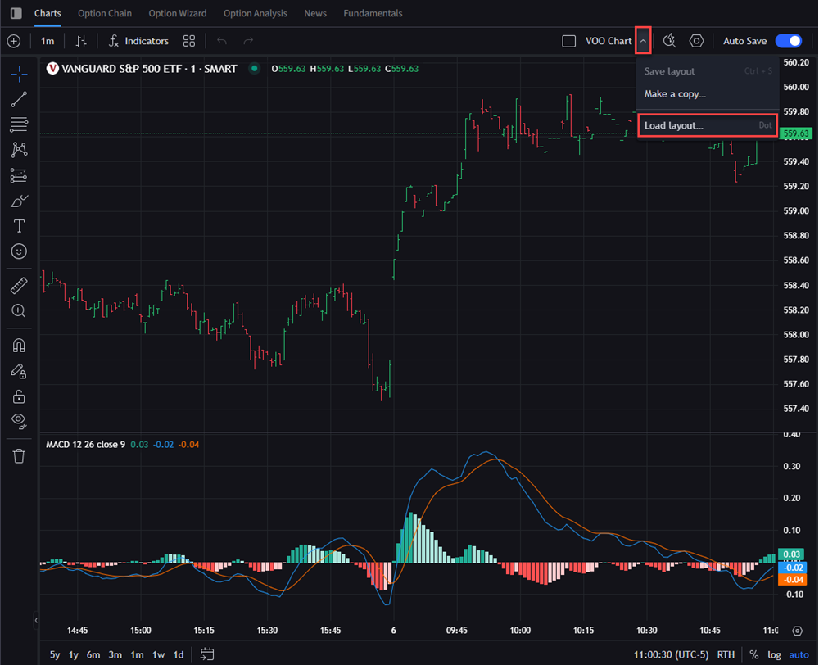This screenshot has height=665, width=819.
Task: Go to the News tab
Action: click(x=315, y=13)
